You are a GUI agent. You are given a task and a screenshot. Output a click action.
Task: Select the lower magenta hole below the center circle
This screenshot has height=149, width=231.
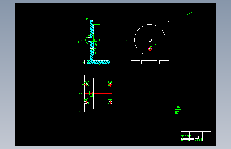150,49
